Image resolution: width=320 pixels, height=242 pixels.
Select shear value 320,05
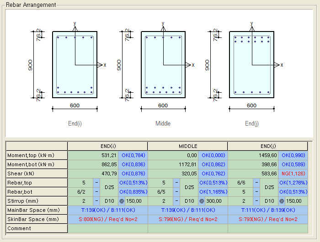tap(173, 174)
